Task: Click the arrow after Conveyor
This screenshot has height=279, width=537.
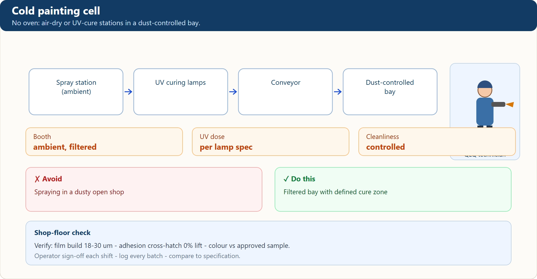Action: click(338, 92)
